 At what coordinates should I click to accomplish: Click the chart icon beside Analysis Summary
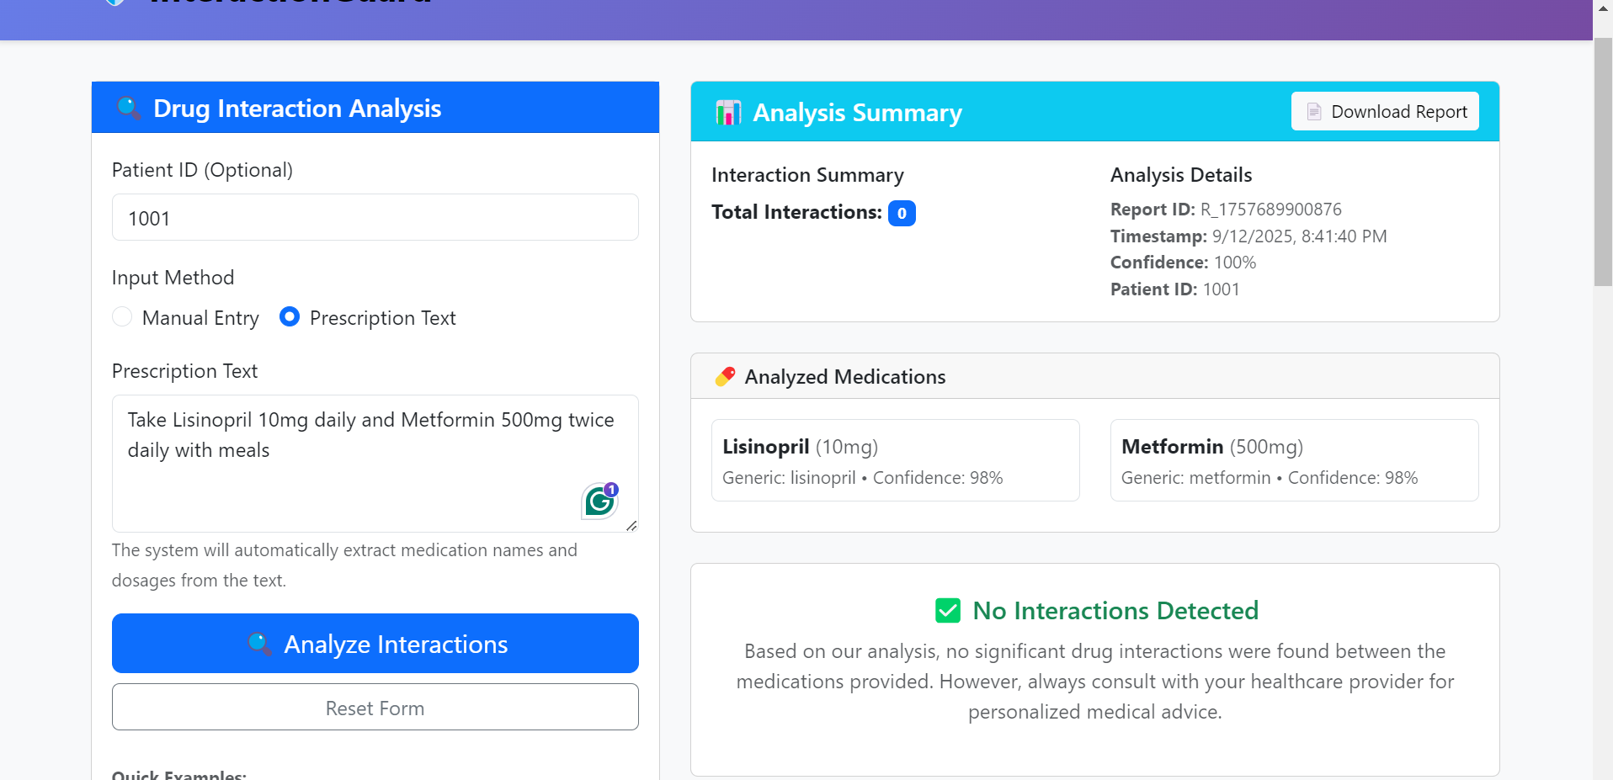point(728,113)
